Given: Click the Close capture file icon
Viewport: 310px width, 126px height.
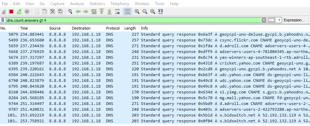Looking at the screenshot, I should click(53, 12).
